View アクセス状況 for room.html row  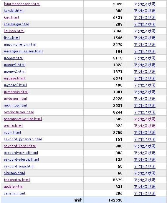145,133
